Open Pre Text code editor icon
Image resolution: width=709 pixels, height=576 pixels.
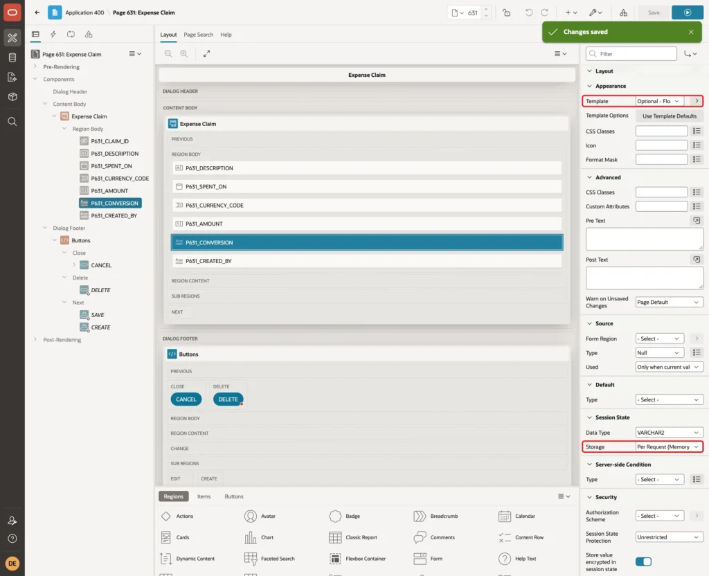[x=697, y=221]
